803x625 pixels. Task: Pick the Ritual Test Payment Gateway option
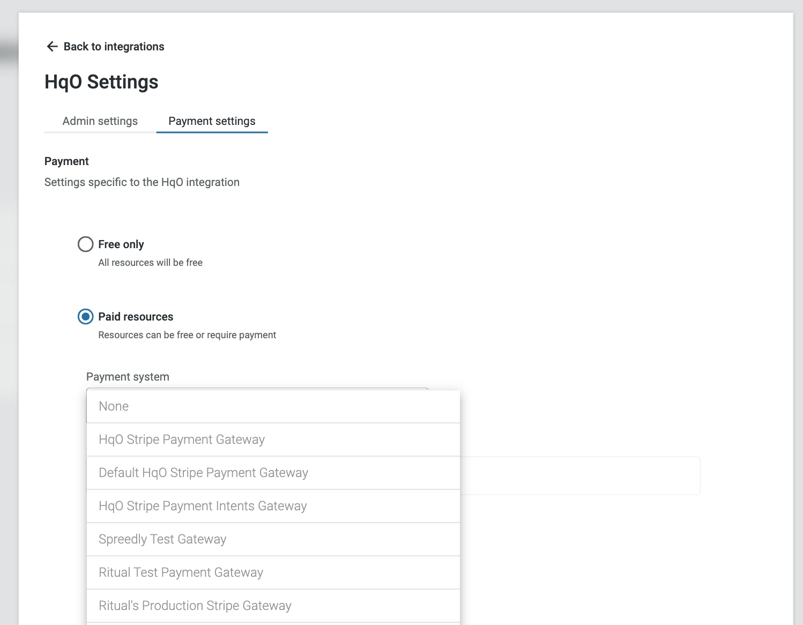coord(273,572)
